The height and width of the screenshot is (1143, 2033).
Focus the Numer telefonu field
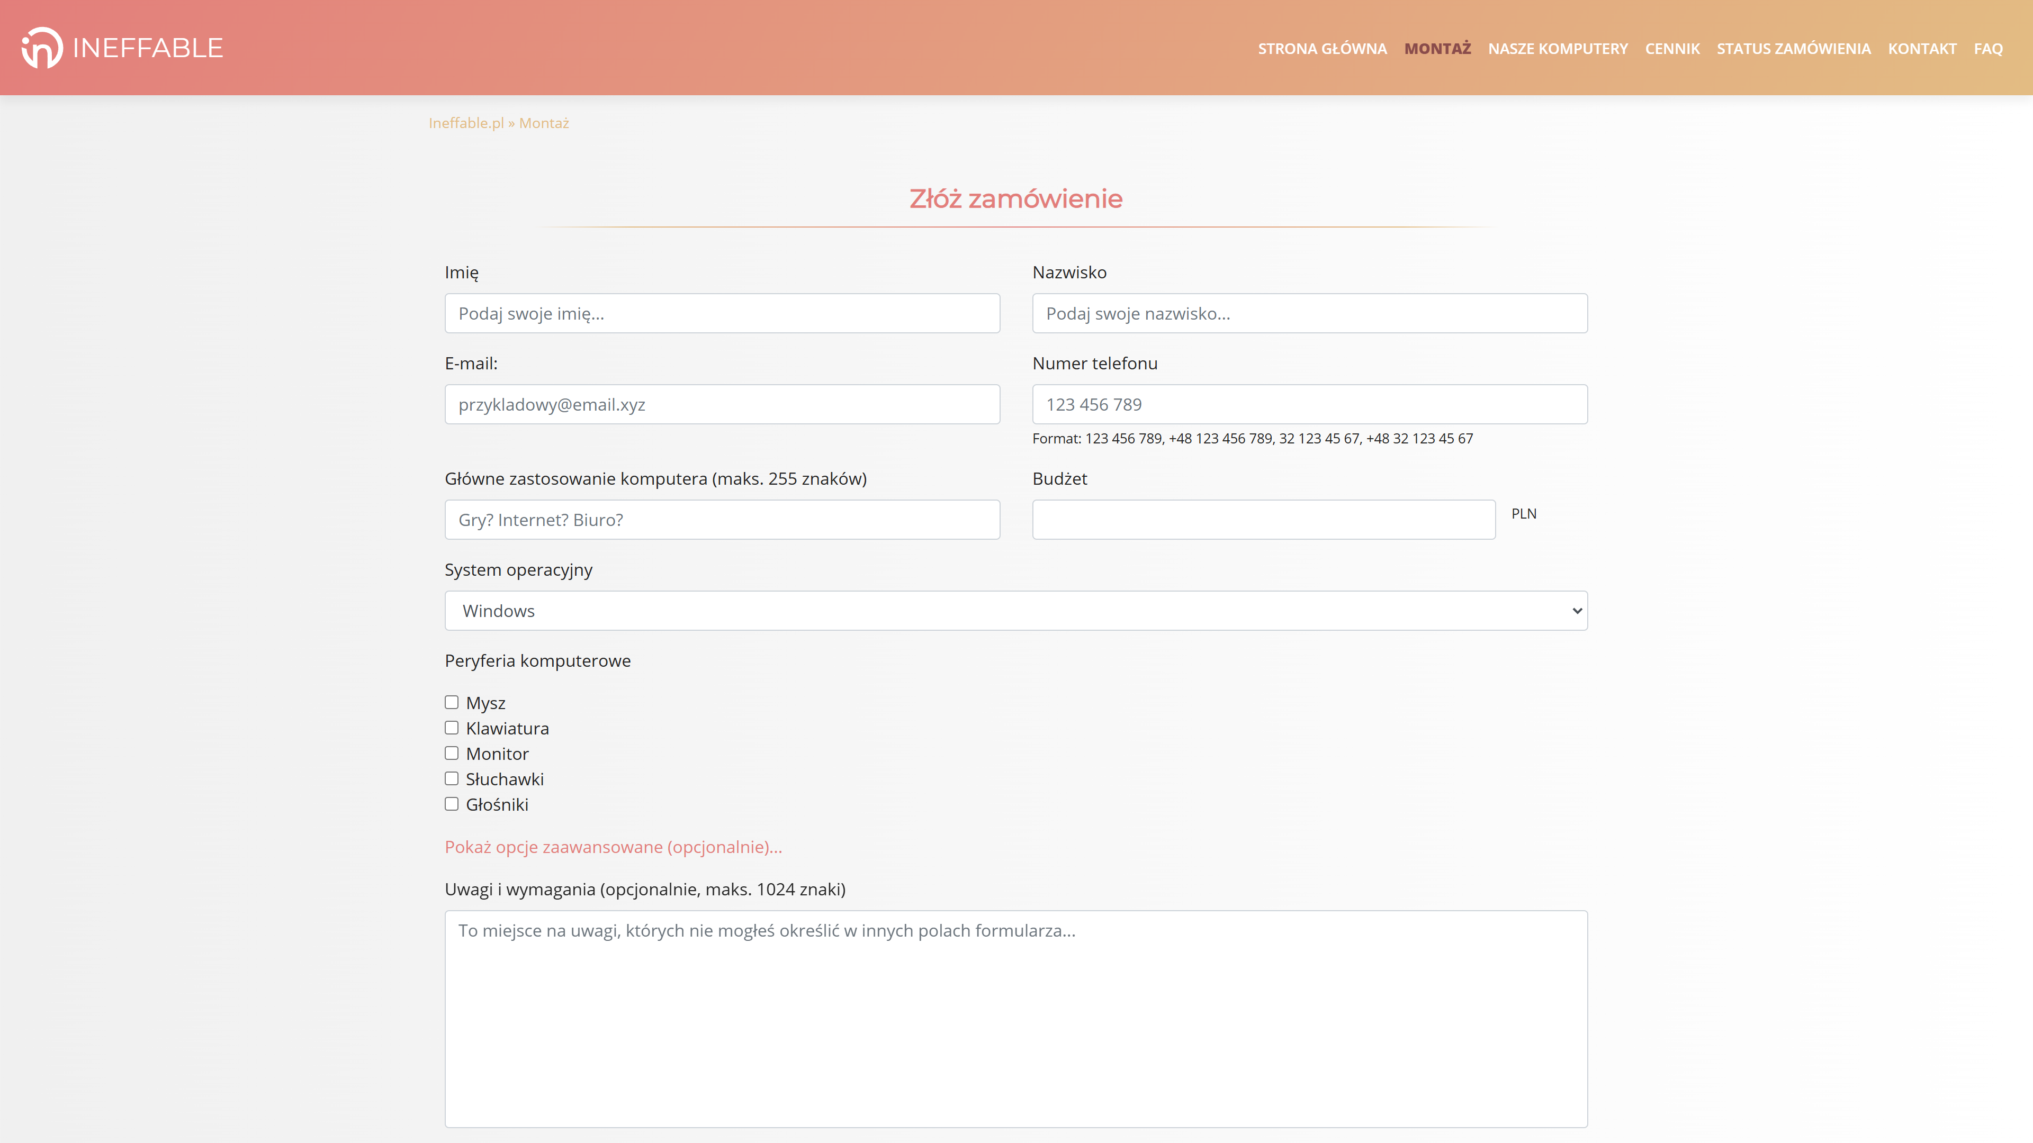(x=1309, y=404)
